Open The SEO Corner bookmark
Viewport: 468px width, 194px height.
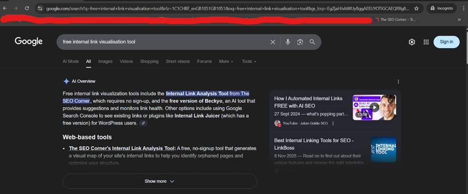coord(394,20)
